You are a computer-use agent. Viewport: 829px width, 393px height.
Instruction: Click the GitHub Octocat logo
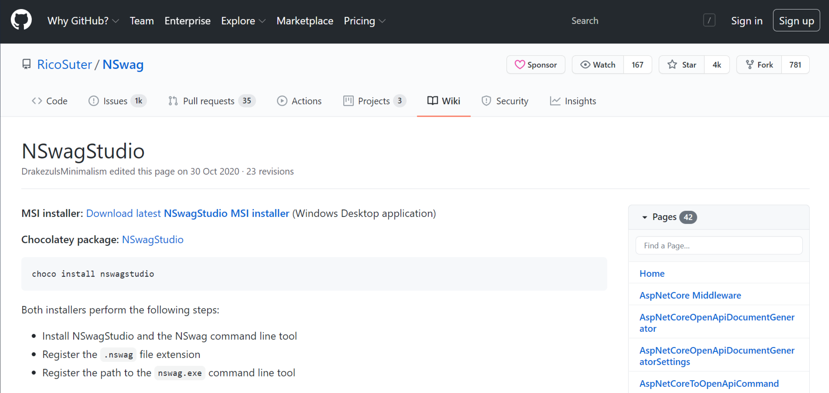(x=21, y=20)
